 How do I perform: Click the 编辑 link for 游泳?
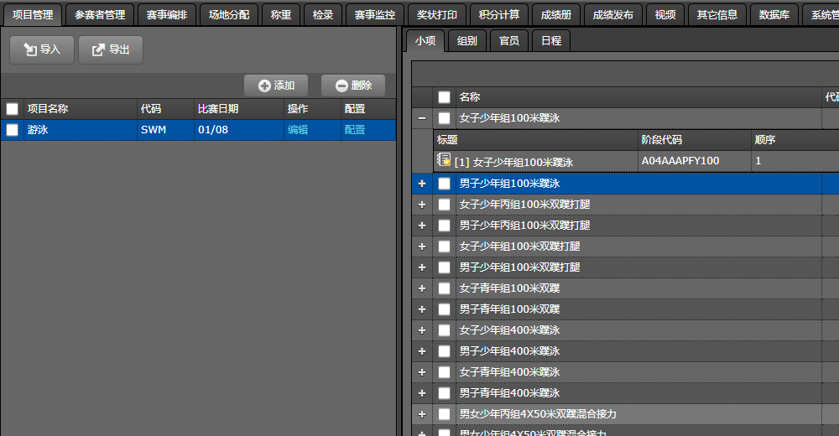tap(298, 130)
